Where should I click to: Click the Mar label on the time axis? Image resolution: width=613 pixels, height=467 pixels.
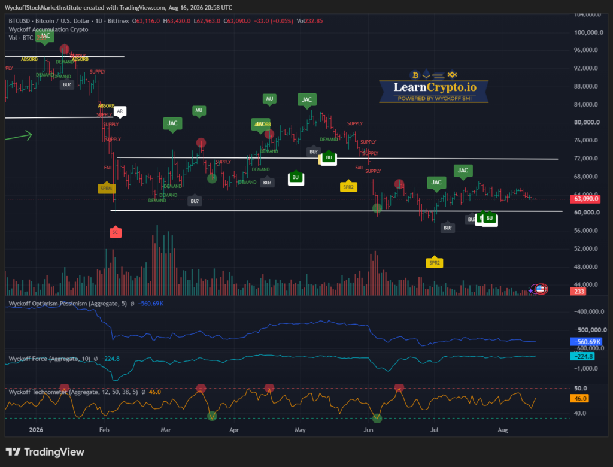point(165,430)
